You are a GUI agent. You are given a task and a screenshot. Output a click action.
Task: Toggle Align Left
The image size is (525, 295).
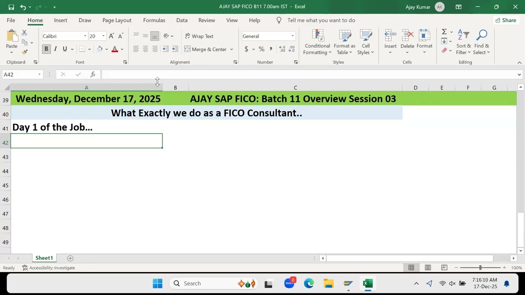(136, 49)
